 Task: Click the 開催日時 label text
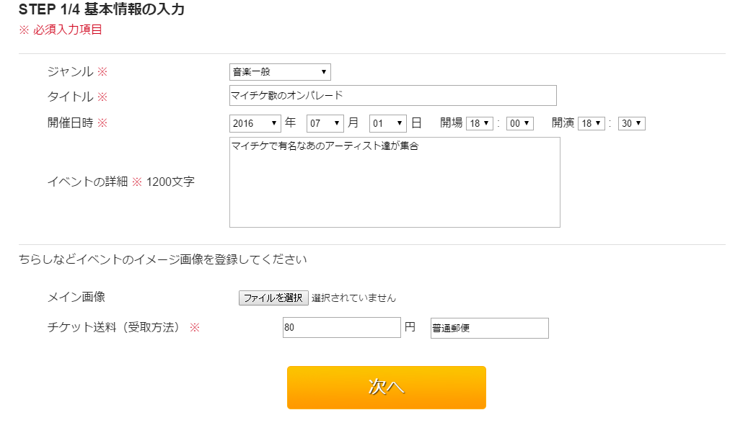point(70,122)
